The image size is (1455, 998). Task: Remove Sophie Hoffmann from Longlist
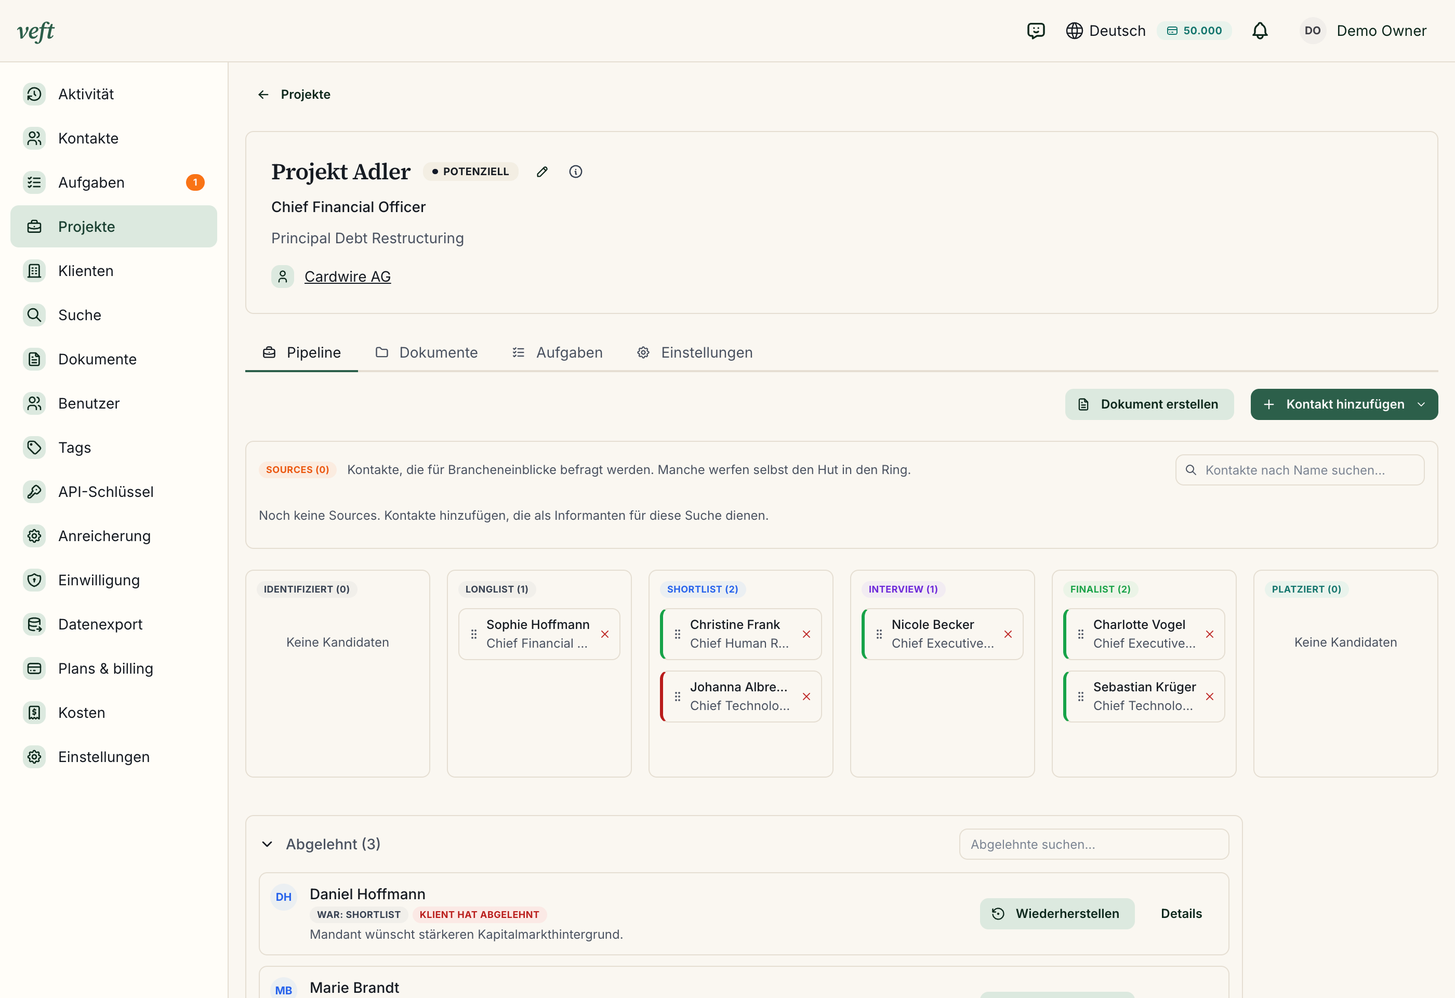(x=605, y=634)
